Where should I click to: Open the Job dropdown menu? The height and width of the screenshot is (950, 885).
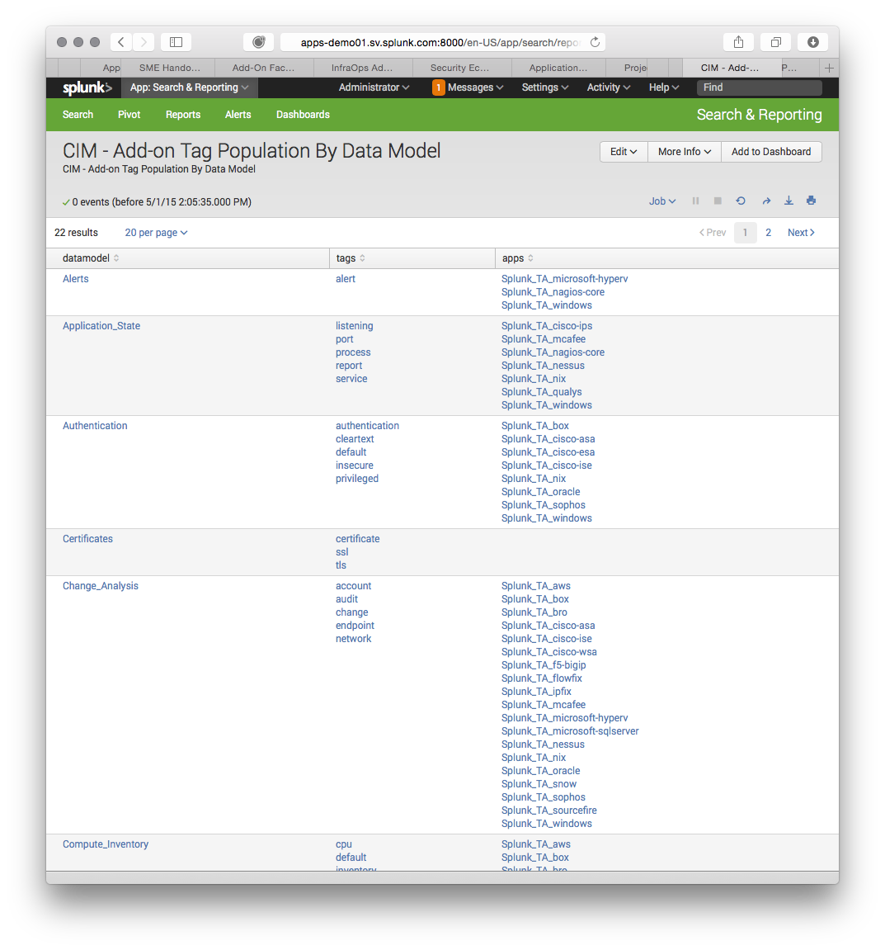pyautogui.click(x=662, y=201)
